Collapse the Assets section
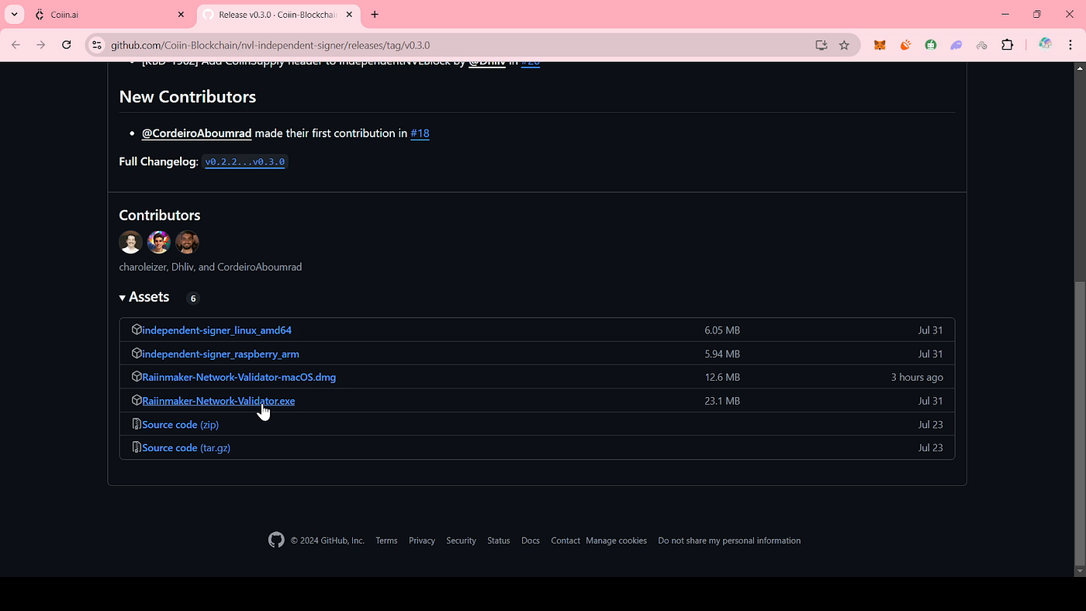 144,297
